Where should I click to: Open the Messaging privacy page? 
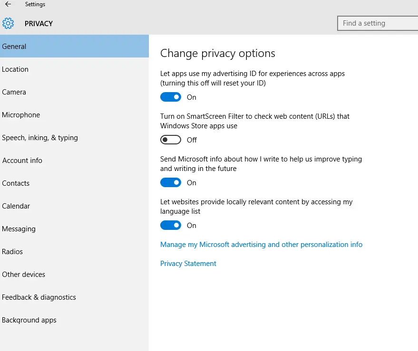coord(19,229)
